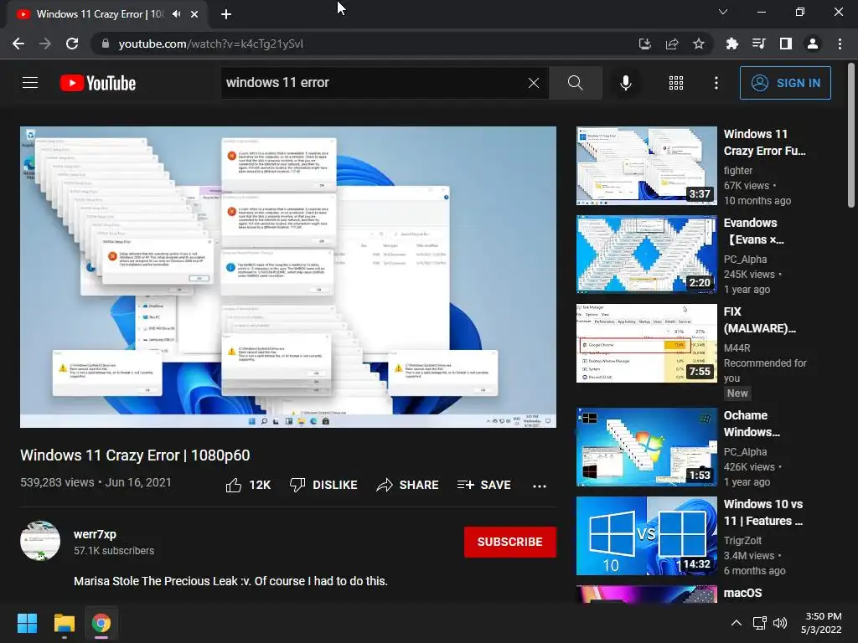The height and width of the screenshot is (643, 858).
Task: Open YouTube hamburger guide menu
Action: pos(30,83)
